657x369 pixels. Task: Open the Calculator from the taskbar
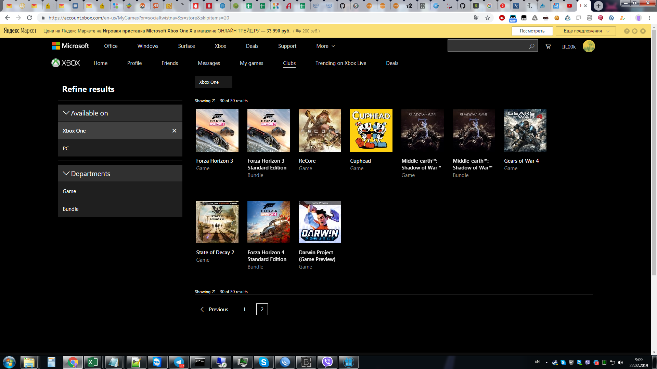click(x=51, y=362)
